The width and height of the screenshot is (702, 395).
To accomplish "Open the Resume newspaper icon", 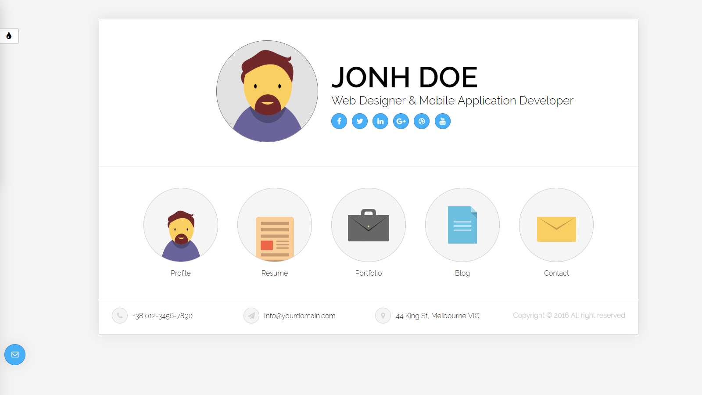I will [x=275, y=225].
